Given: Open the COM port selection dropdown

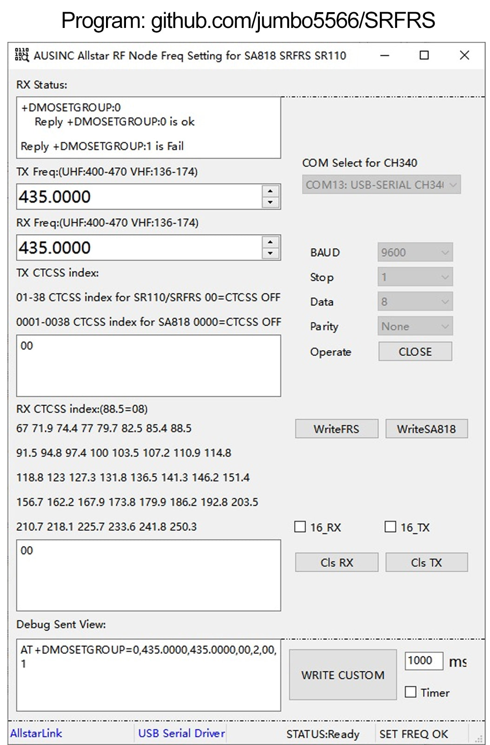Looking at the screenshot, I should point(381,185).
